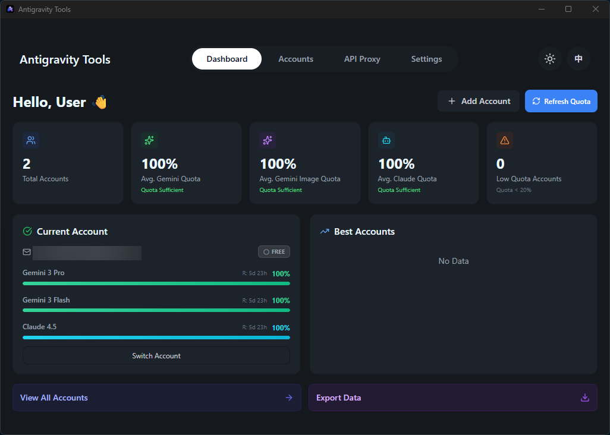Image resolution: width=610 pixels, height=435 pixels.
Task: Open the Dashboard tab
Action: [227, 59]
